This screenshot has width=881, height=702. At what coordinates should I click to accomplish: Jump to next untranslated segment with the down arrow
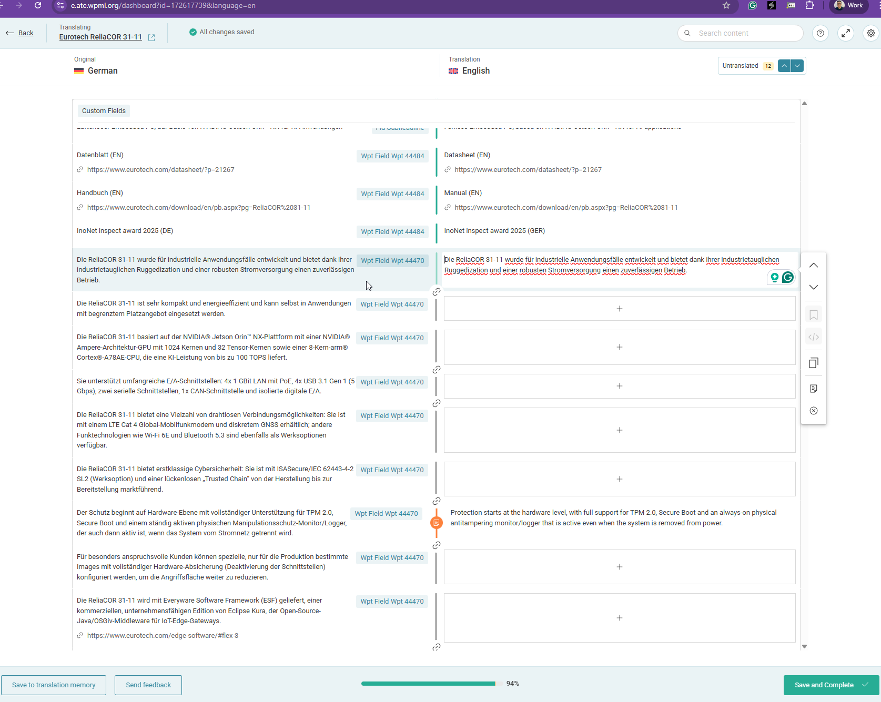pyautogui.click(x=798, y=66)
